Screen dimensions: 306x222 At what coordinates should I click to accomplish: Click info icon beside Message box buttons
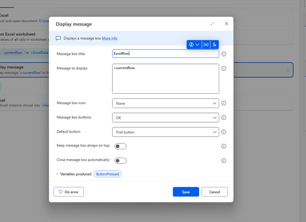point(224,117)
